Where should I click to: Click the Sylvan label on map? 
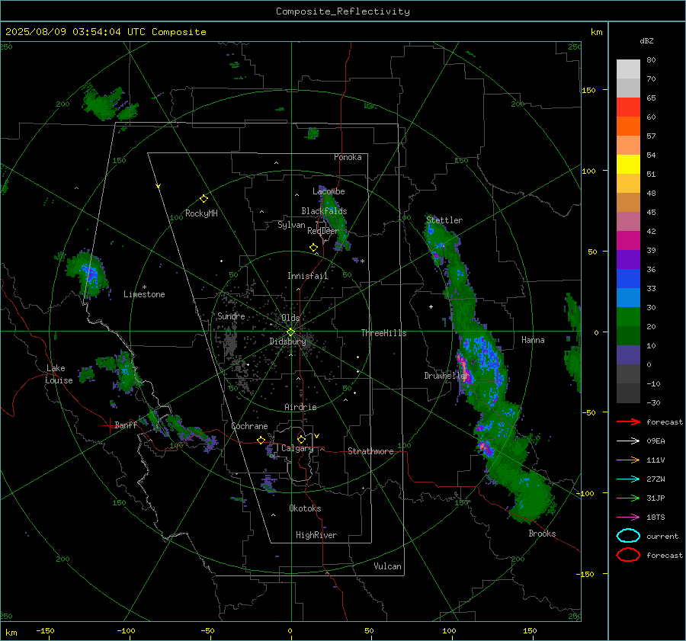coord(291,225)
